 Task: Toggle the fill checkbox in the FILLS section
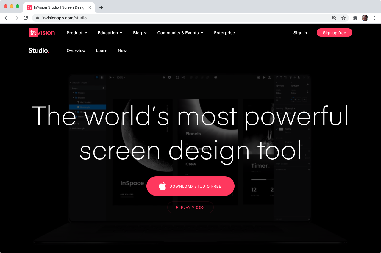click(277, 129)
